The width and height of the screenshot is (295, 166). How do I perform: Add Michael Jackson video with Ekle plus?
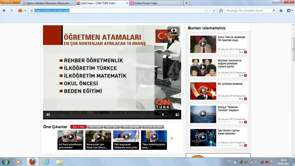[x=245, y=76]
